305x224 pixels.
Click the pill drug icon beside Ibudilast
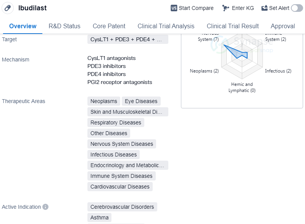8,8
